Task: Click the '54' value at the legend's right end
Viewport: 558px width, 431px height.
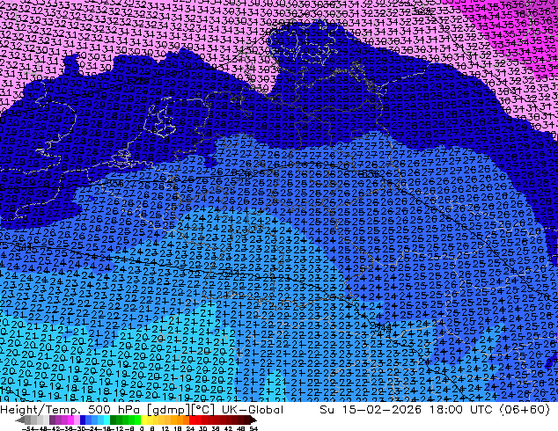Action: pos(253,428)
